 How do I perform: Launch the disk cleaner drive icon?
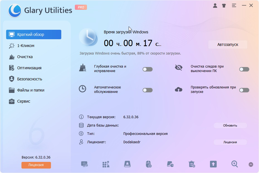(127, 164)
